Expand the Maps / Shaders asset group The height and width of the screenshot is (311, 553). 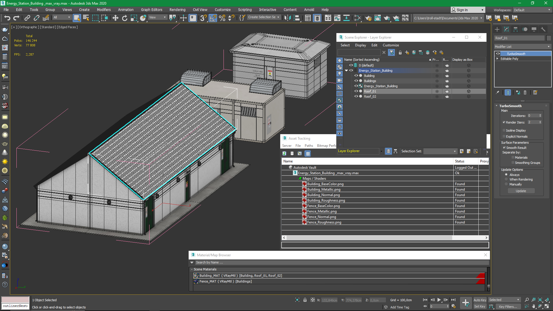pos(300,179)
